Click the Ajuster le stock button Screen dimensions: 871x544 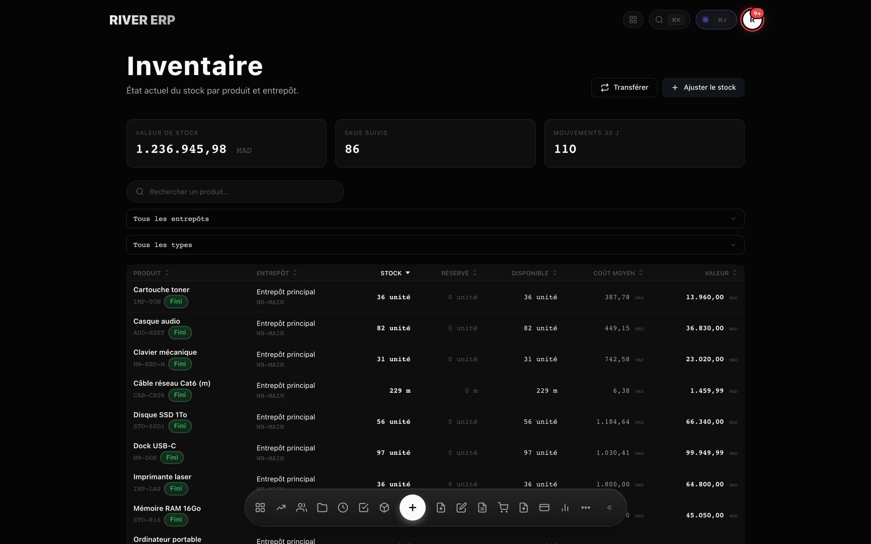pyautogui.click(x=703, y=87)
